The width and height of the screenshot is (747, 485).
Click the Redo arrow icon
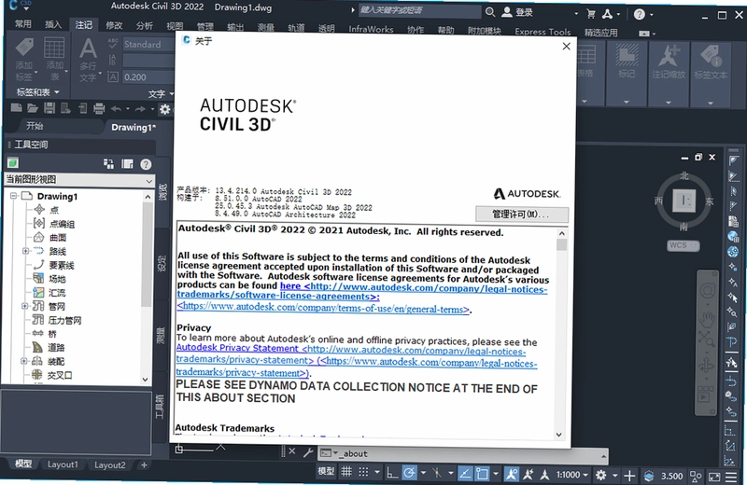[139, 109]
